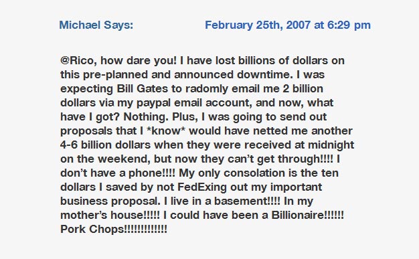
Task: Open the February 25th, 2007 comment permalink
Action: coord(288,25)
